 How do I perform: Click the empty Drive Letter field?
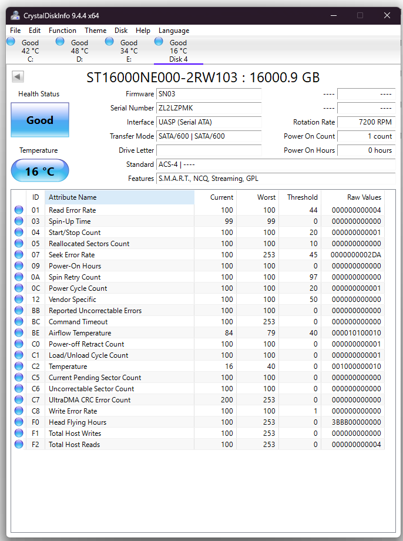[x=209, y=150]
